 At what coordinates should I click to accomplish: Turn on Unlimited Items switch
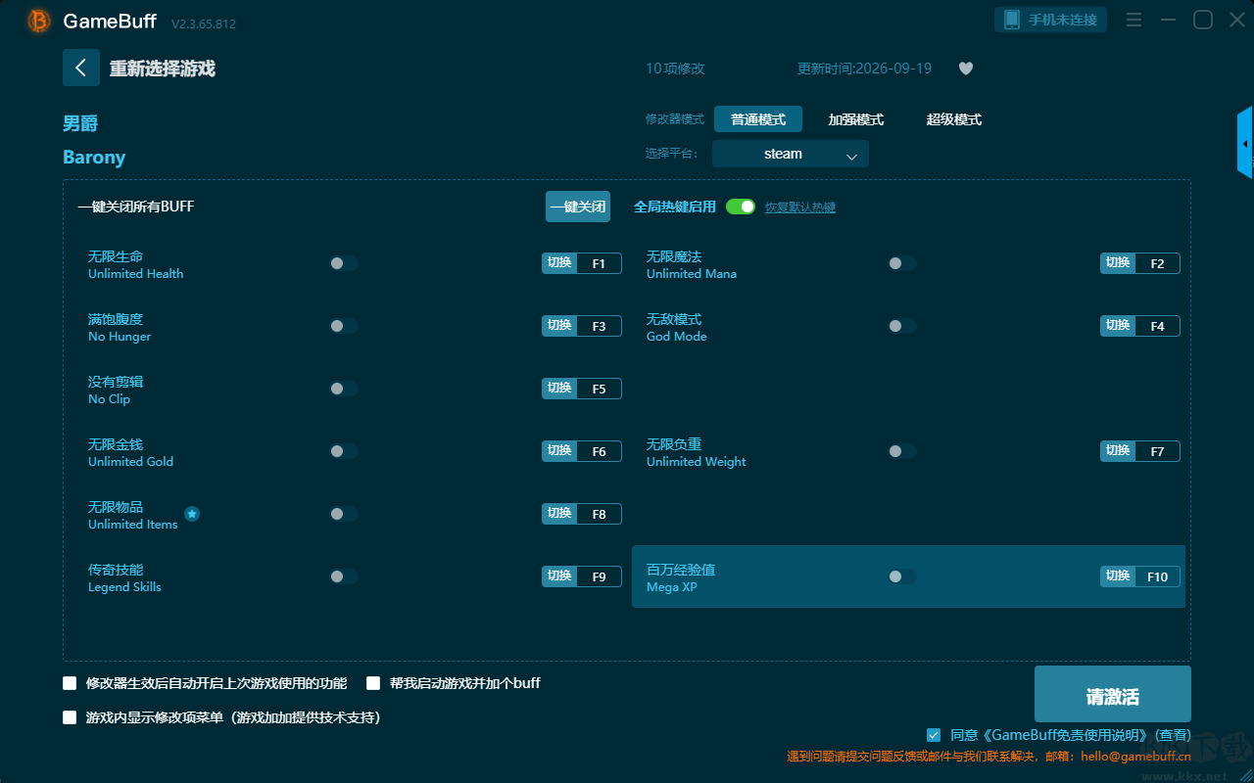point(344,514)
